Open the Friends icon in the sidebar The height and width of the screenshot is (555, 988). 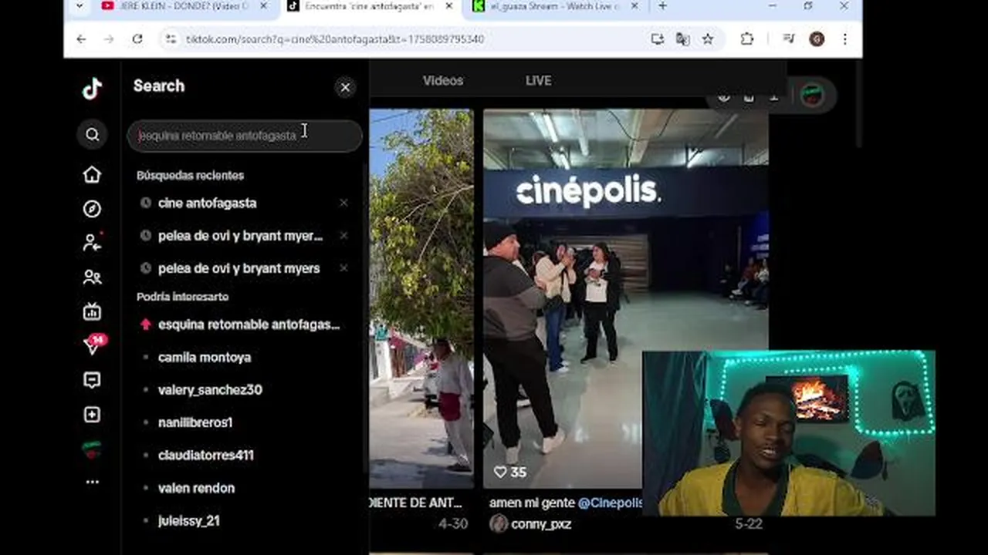(92, 277)
